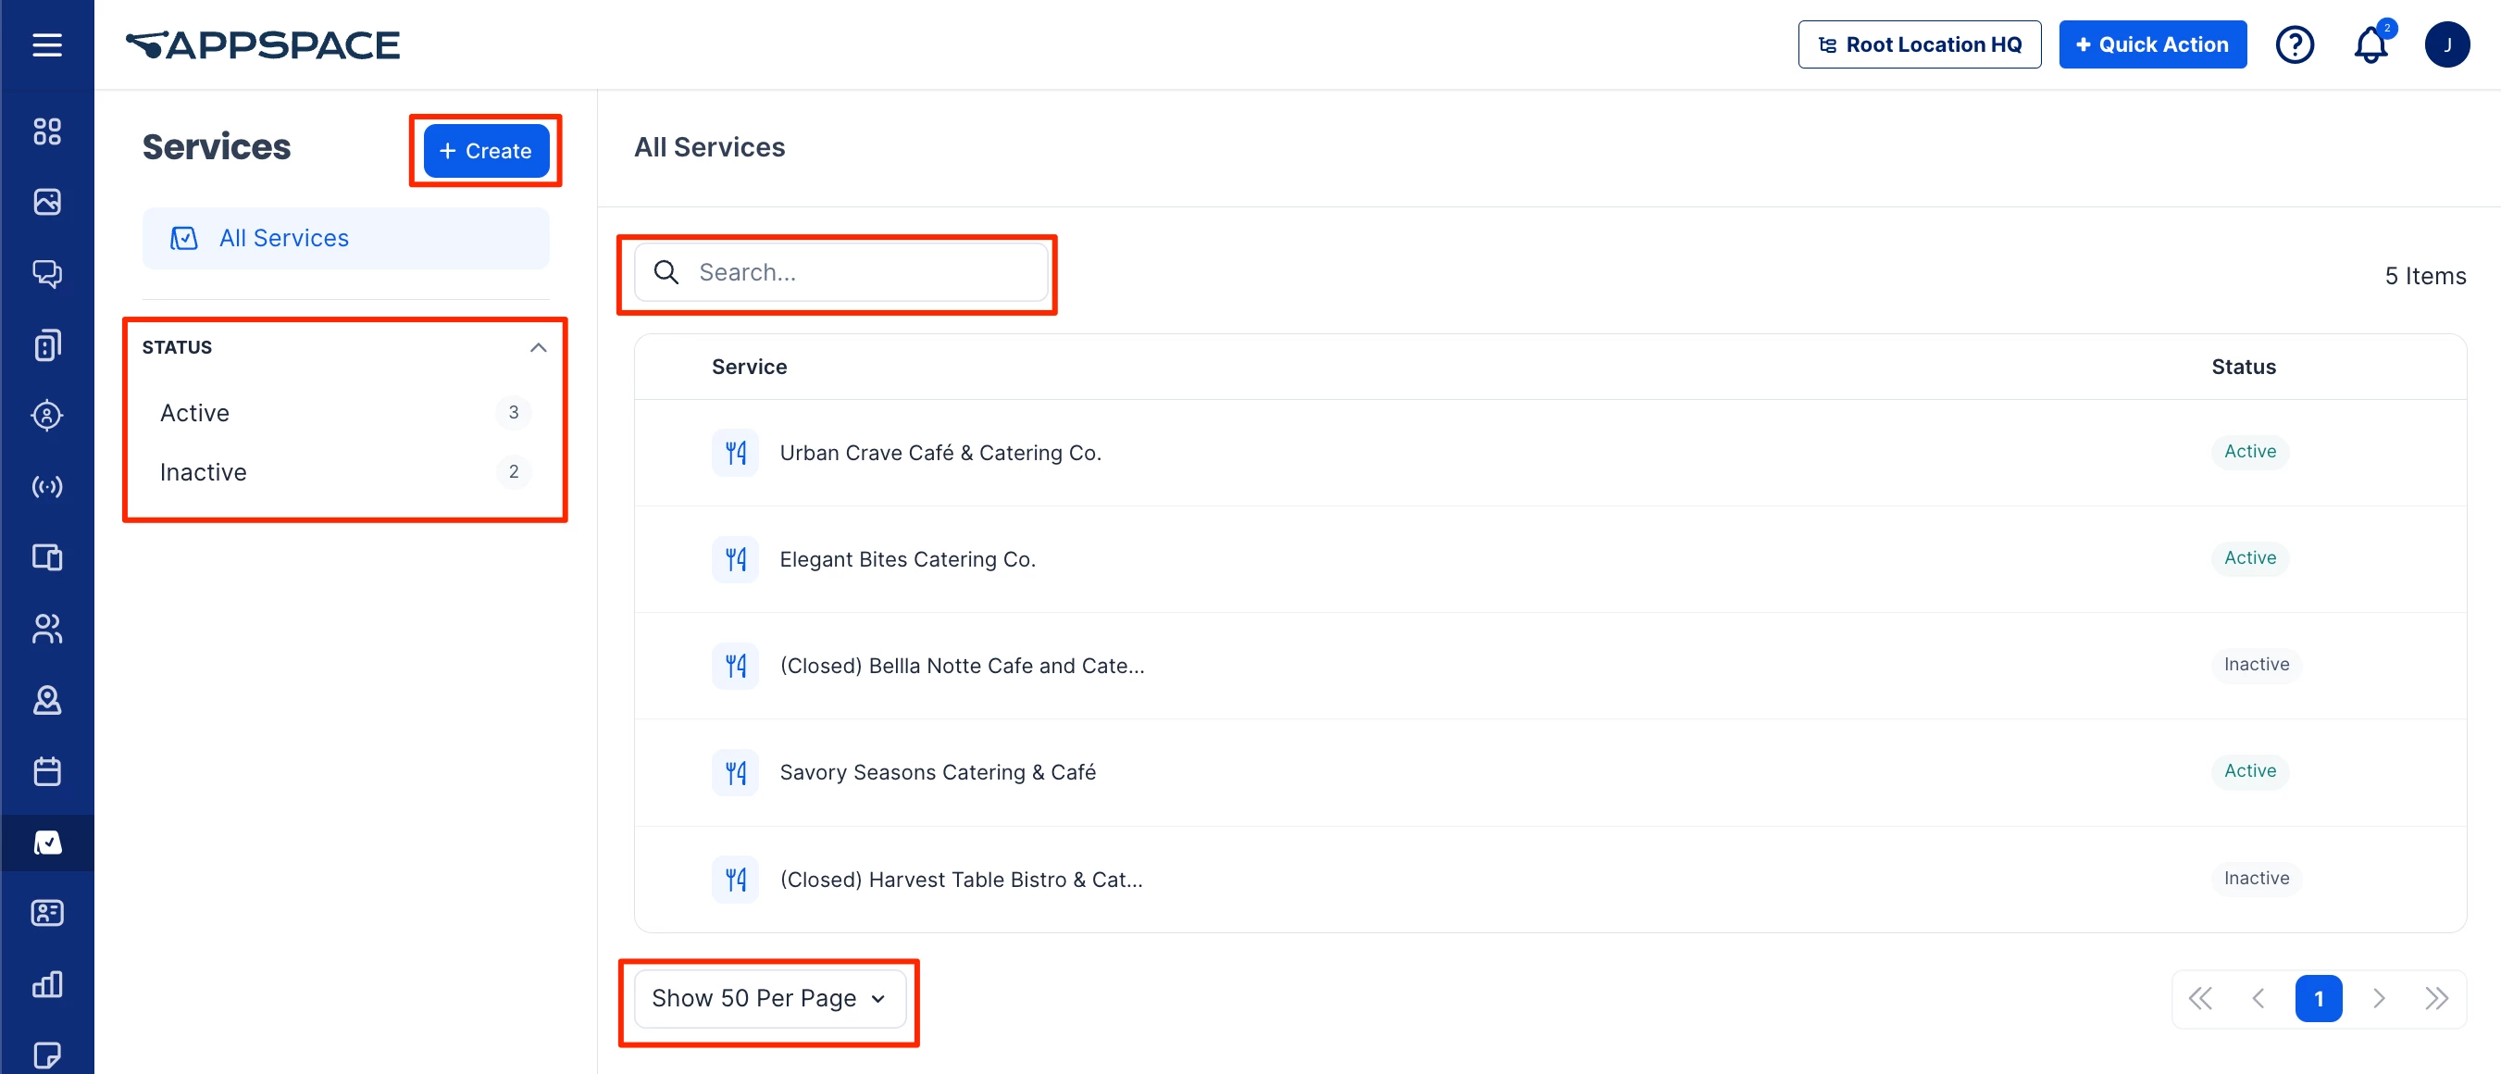Filter services by Active status
The height and width of the screenshot is (1074, 2501).
coord(195,413)
